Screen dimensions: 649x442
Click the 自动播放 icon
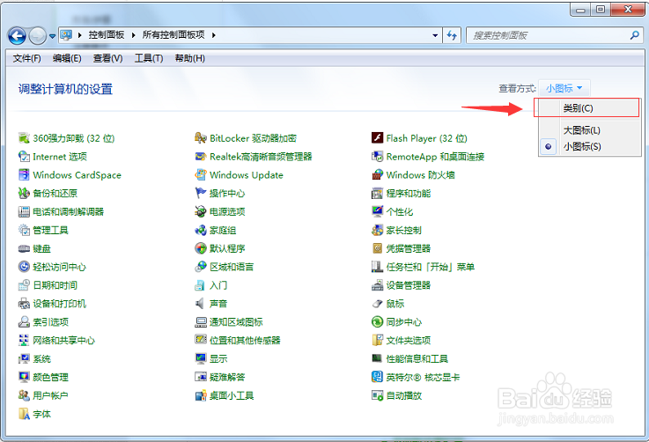coord(377,395)
